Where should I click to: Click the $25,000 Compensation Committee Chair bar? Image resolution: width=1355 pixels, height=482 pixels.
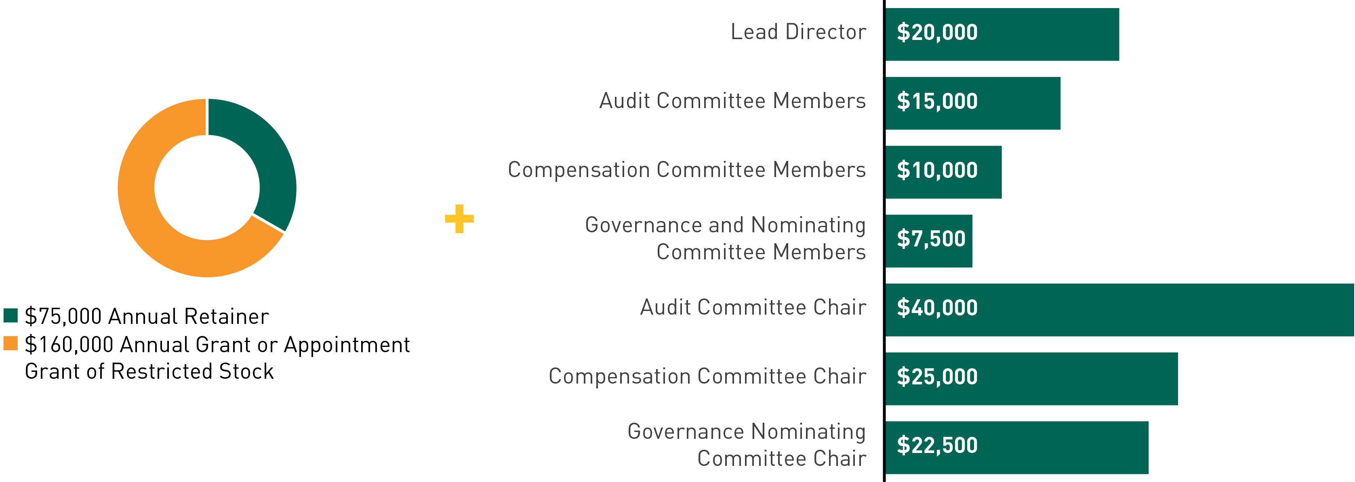pos(1031,379)
